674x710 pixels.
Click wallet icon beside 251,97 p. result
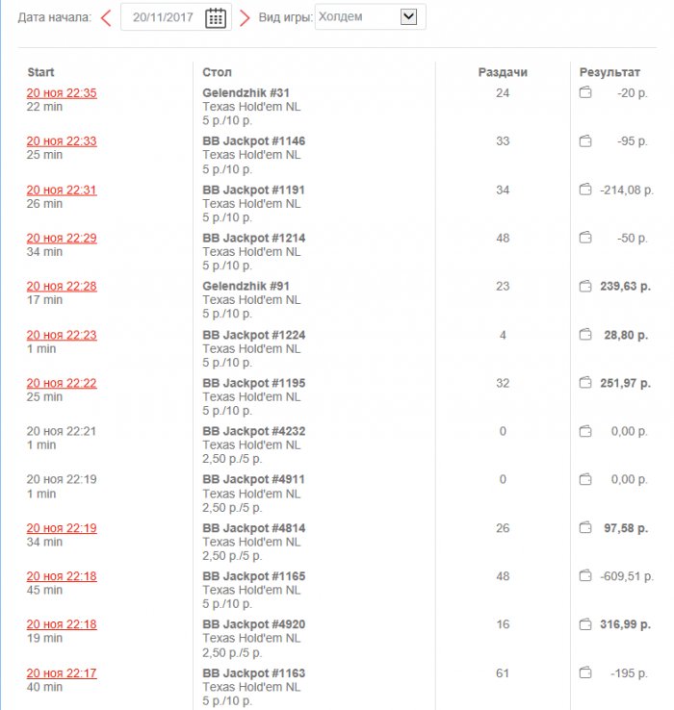point(584,383)
